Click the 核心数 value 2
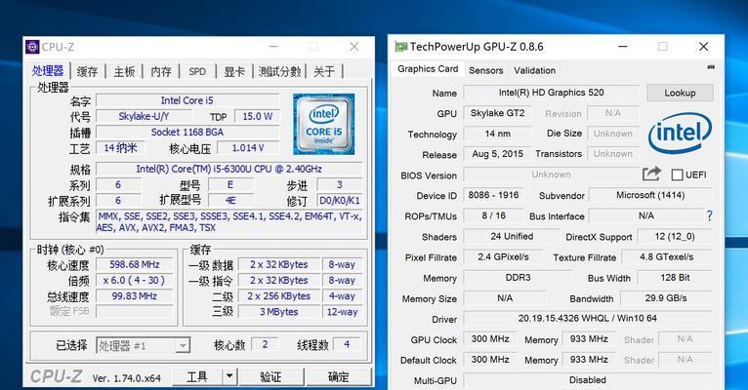The image size is (748, 390). tap(265, 344)
